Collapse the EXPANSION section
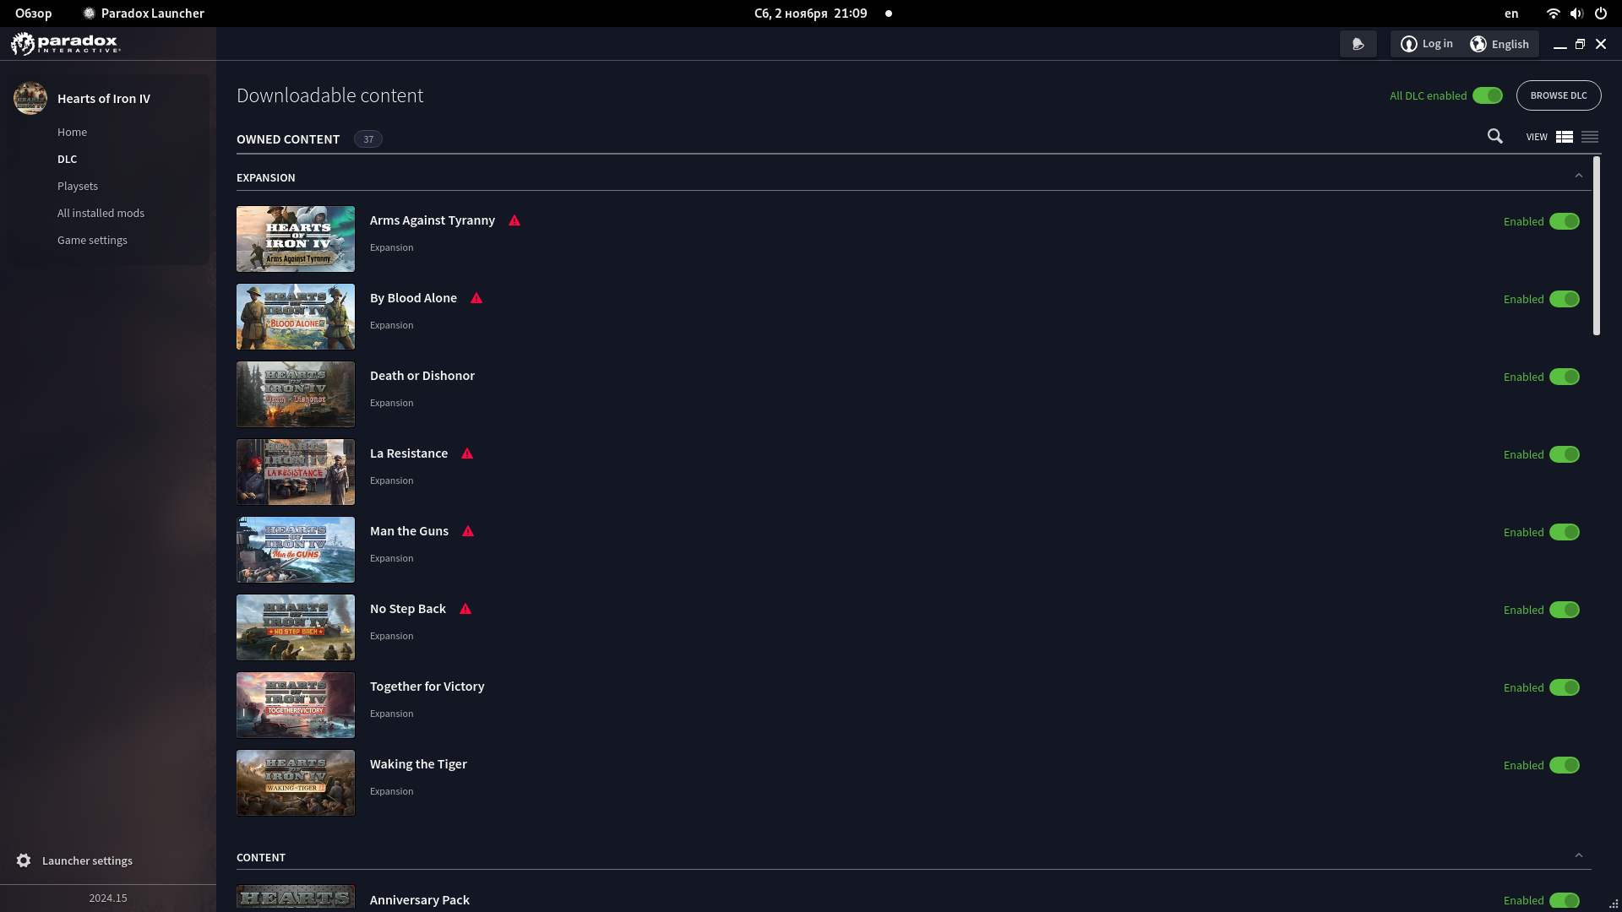The width and height of the screenshot is (1622, 912). point(1578,176)
